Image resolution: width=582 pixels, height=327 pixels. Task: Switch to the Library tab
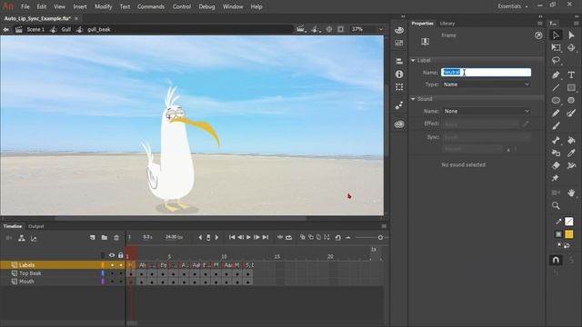tap(447, 24)
